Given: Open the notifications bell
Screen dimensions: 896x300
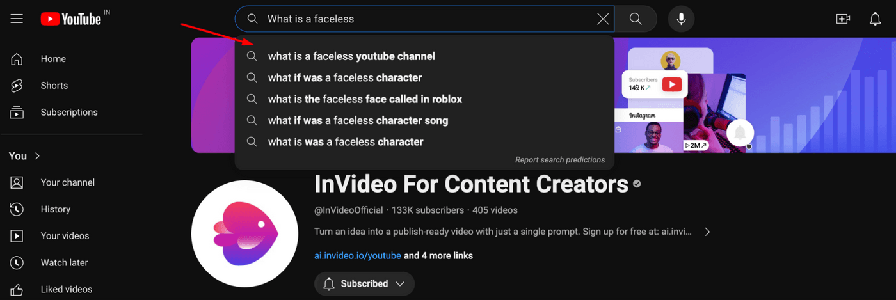Looking at the screenshot, I should click(x=875, y=19).
